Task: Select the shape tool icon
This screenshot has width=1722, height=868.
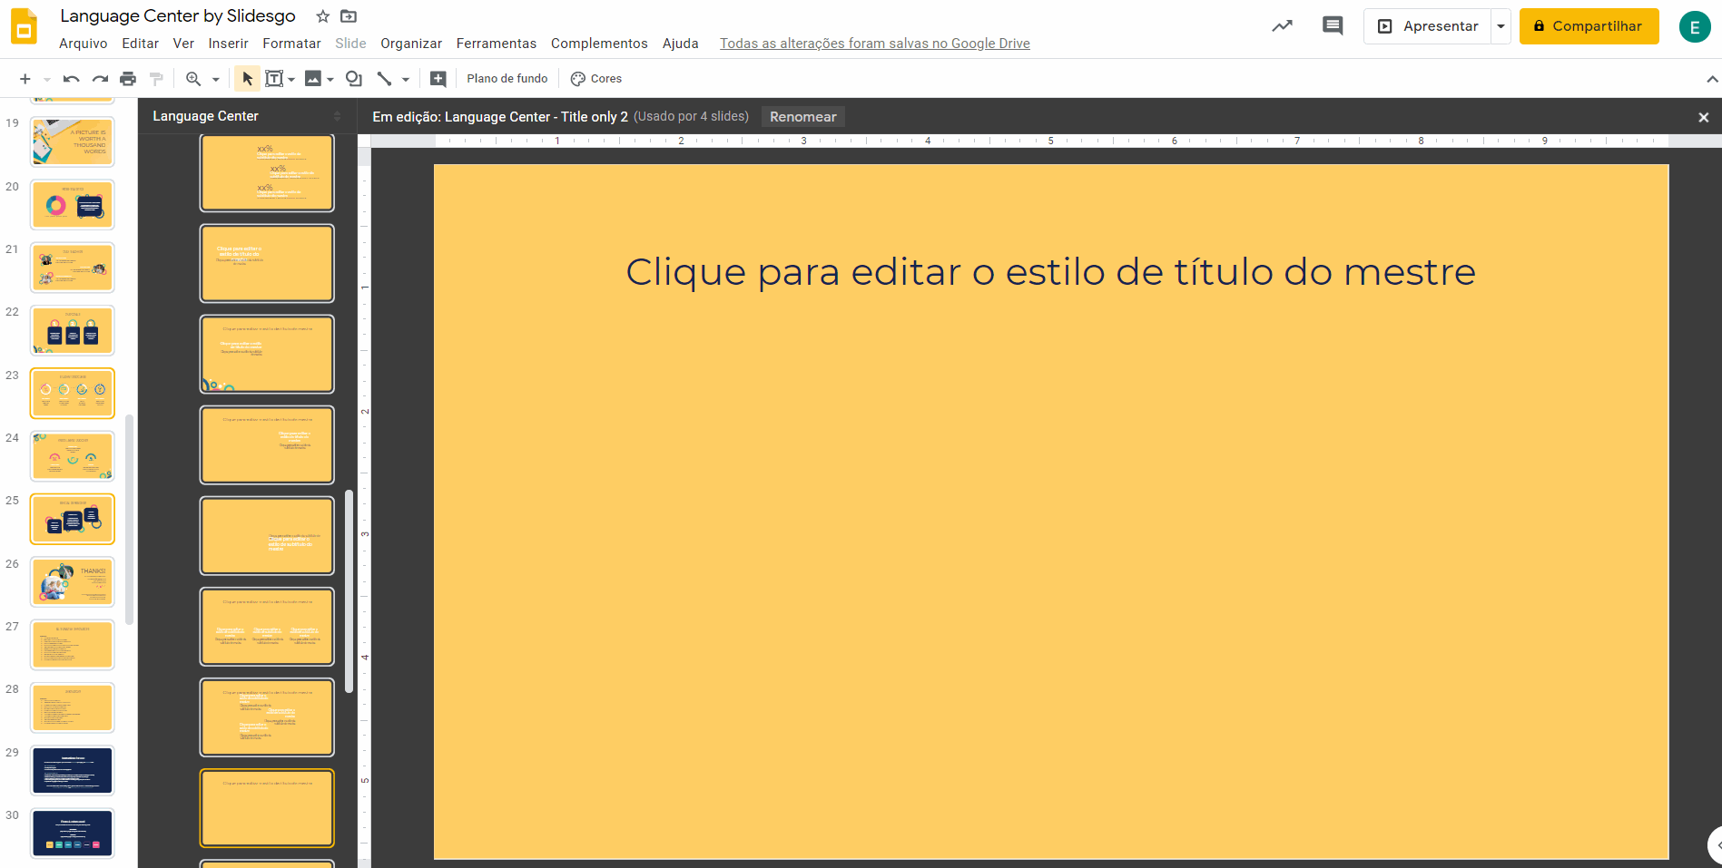Action: 354,79
